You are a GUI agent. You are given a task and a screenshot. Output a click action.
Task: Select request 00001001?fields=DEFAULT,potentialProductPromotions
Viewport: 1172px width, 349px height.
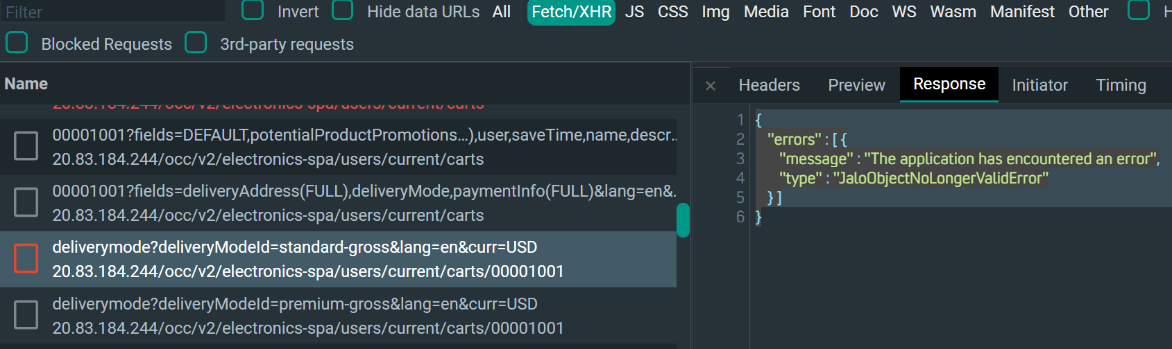(338, 147)
